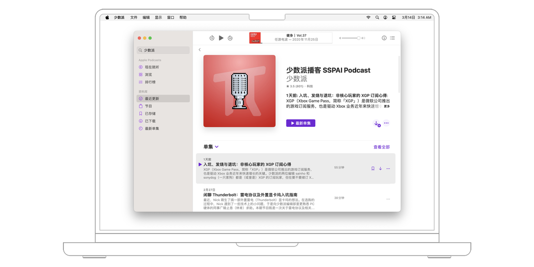Image resolution: width=534 pixels, height=267 pixels.
Task: Adjust the volume slider in the toolbar
Action: 350,38
